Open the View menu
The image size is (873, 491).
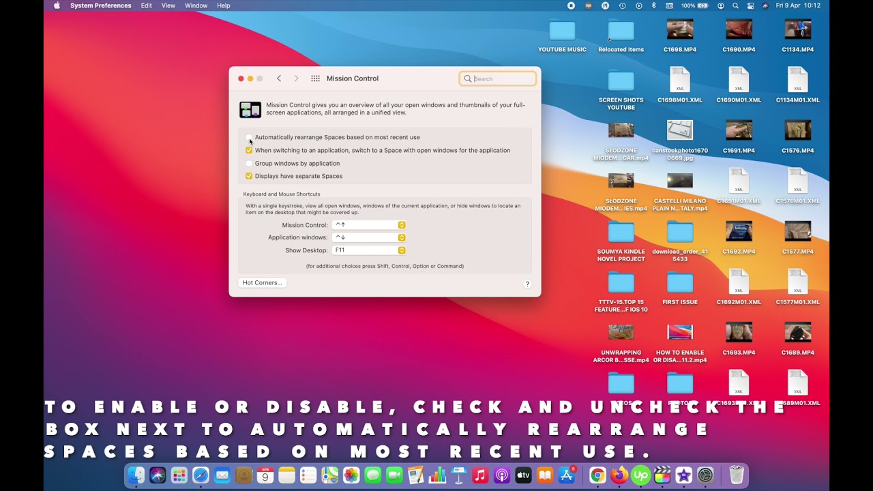168,5
